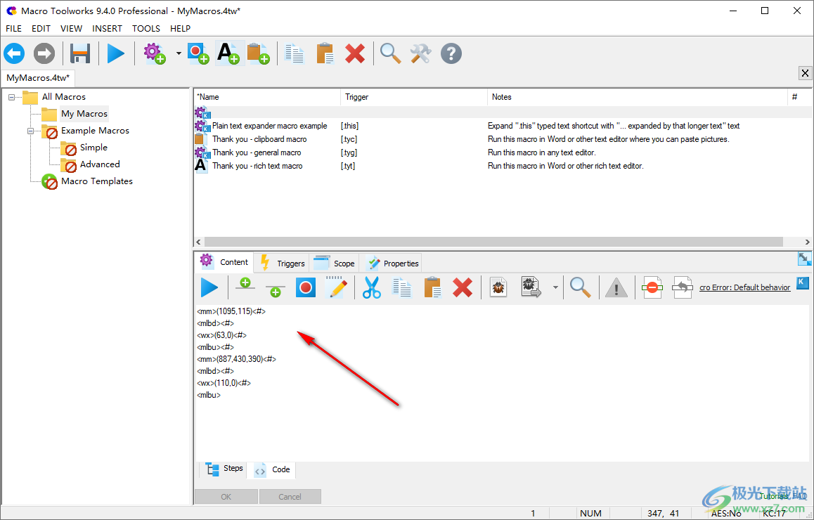Record a new macro from the main toolbar
The height and width of the screenshot is (520, 814).
click(x=198, y=53)
